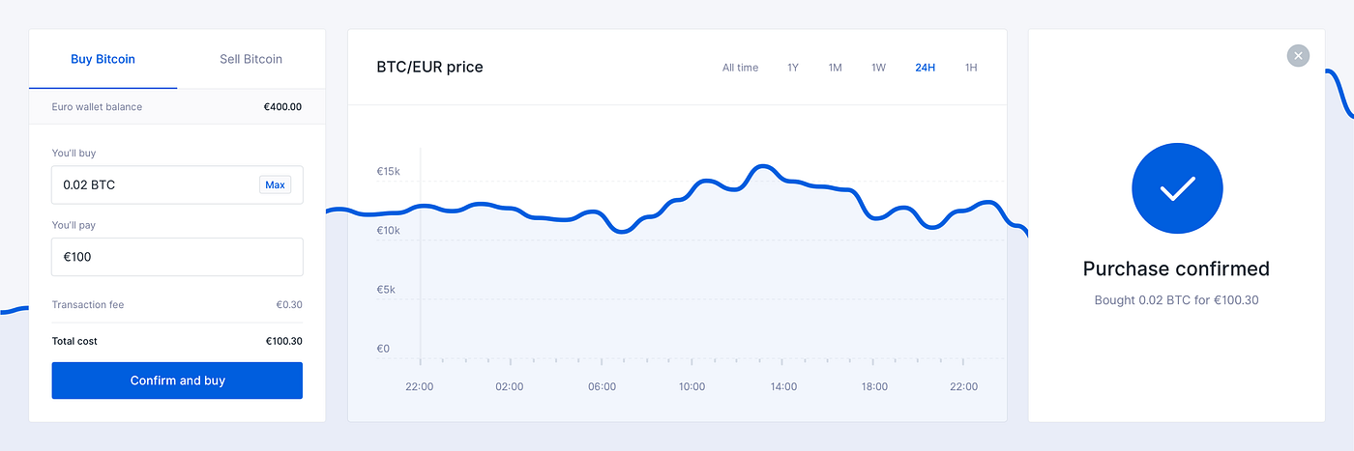The image size is (1354, 451).
Task: Click the €15k price axis label
Action: coord(389,172)
